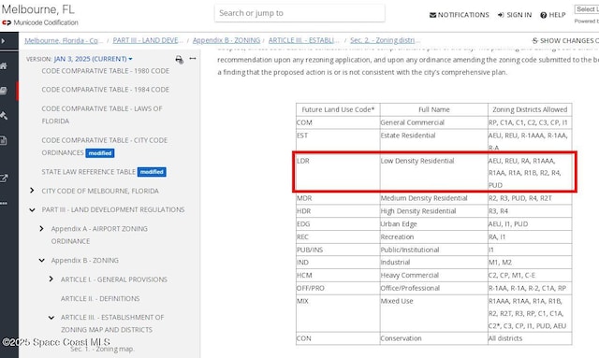Collapse Article III. - Establishment of Zoning Map chevron

51,317
